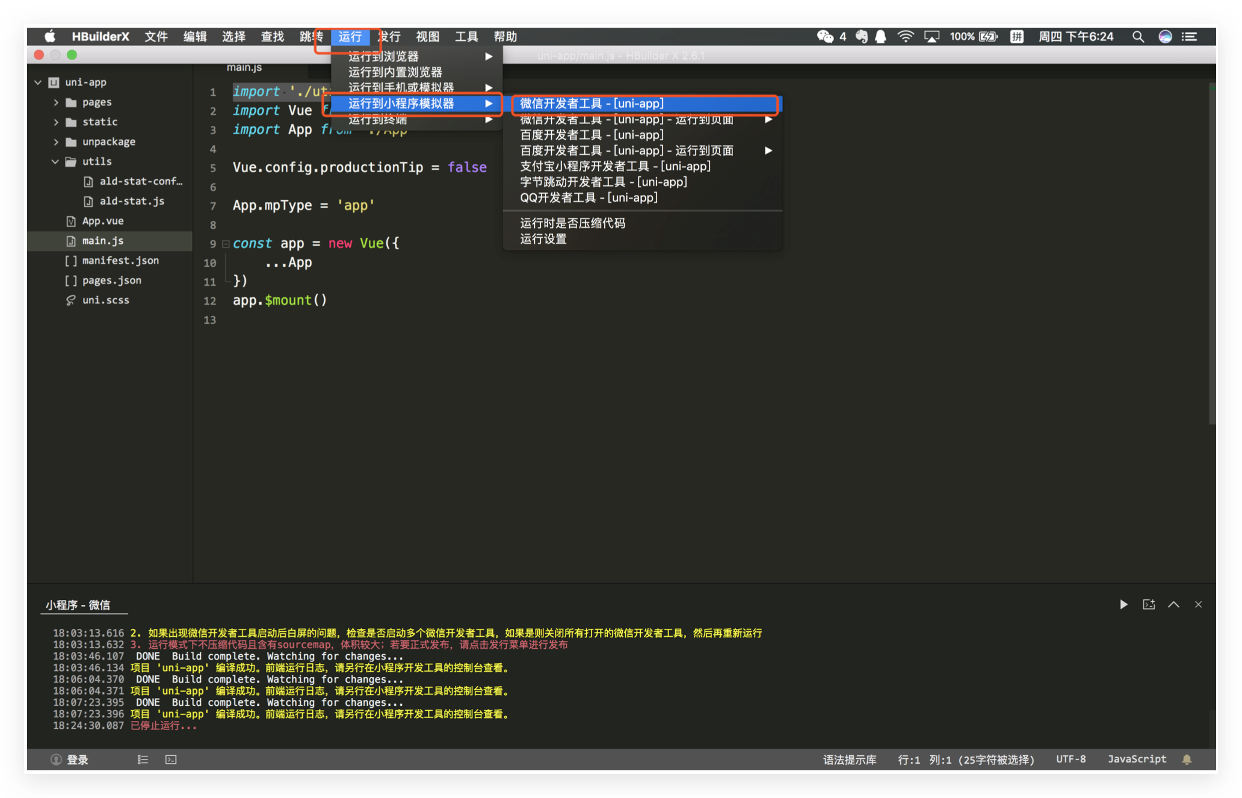
Task: Collapse the utils folder
Action: [55, 162]
